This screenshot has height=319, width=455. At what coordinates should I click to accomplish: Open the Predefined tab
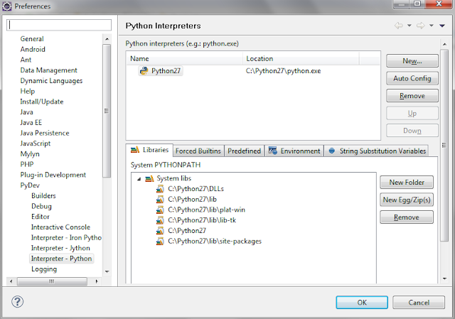click(244, 151)
